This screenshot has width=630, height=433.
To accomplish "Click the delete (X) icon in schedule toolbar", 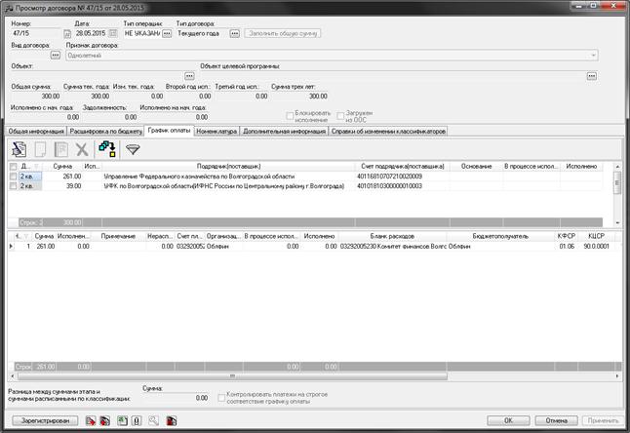I will [x=81, y=149].
